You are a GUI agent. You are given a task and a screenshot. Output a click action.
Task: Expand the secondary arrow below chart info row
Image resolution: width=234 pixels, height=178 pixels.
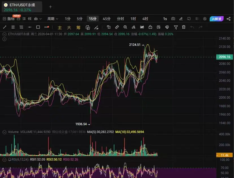4,39
